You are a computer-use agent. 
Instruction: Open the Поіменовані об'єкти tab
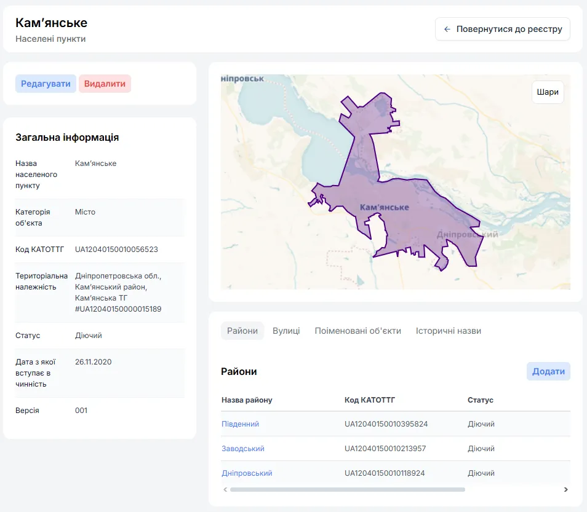coord(358,331)
